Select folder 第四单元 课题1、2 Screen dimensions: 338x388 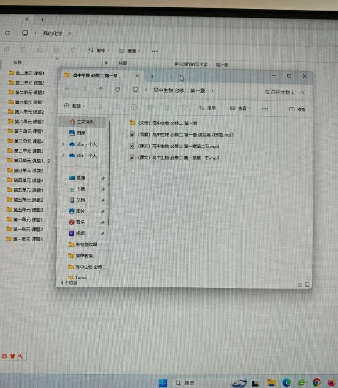click(29, 161)
